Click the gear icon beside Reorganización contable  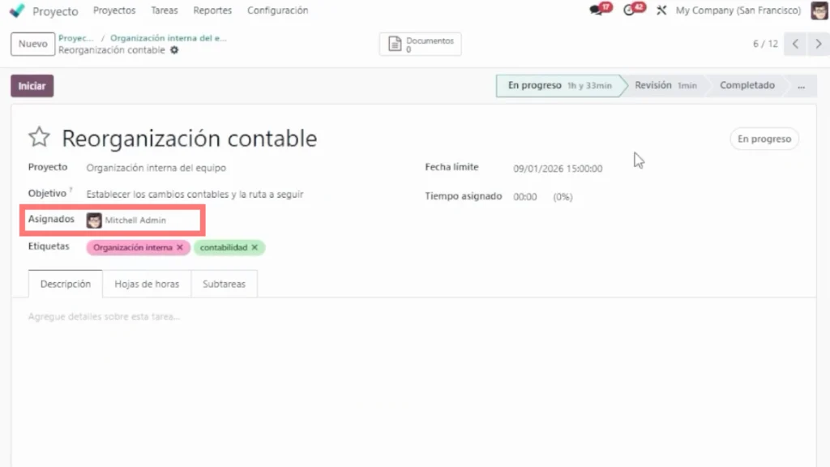pyautogui.click(x=174, y=50)
